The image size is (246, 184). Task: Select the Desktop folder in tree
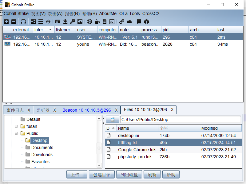point(39,140)
